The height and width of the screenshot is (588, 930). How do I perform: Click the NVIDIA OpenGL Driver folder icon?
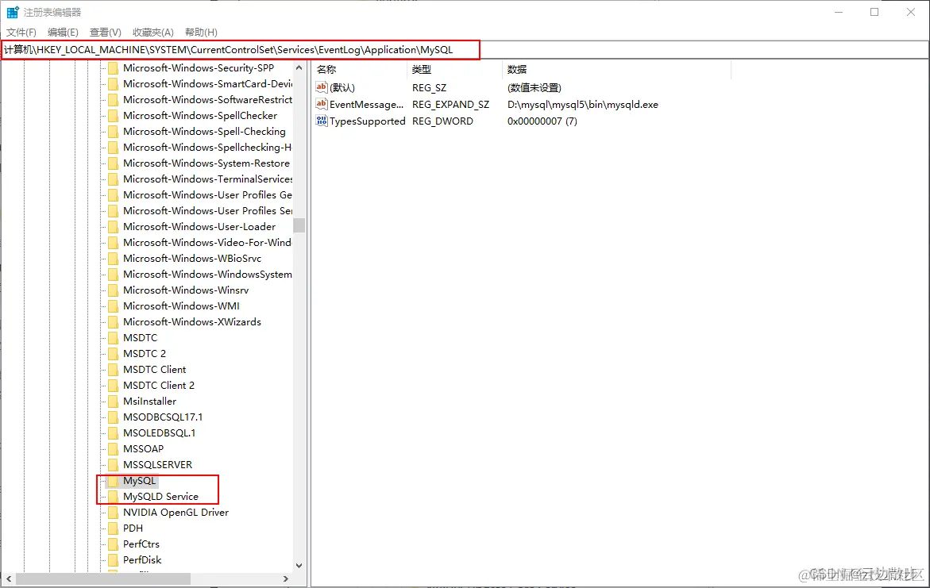(x=113, y=512)
